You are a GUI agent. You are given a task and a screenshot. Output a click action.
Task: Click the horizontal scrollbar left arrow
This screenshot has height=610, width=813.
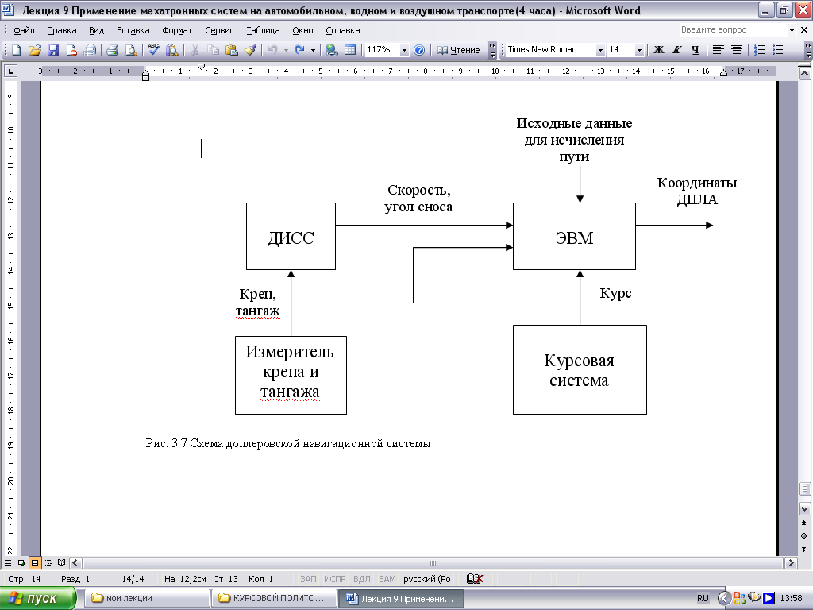(75, 563)
